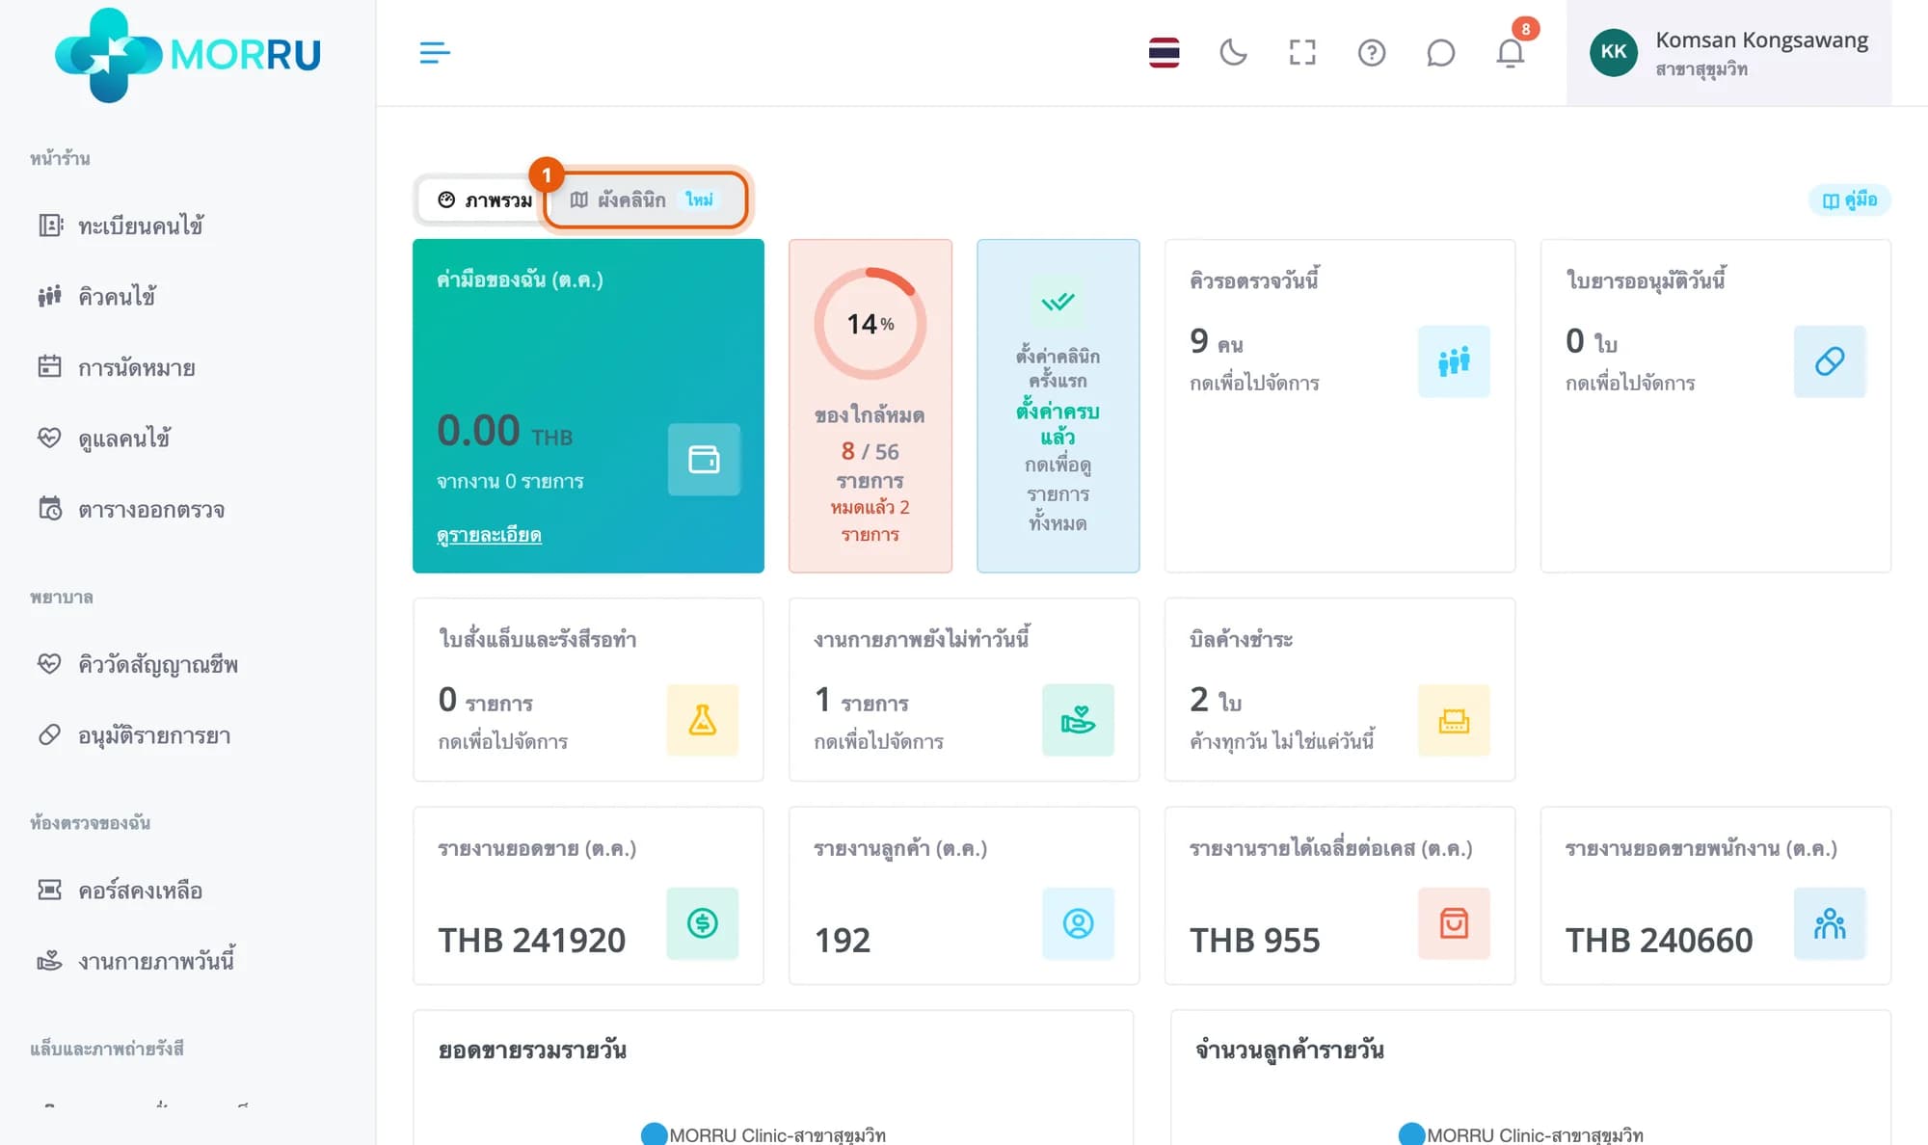Viewport: 1928px width, 1145px height.
Task: Click pill icon in prescription approval card
Action: 1830,361
